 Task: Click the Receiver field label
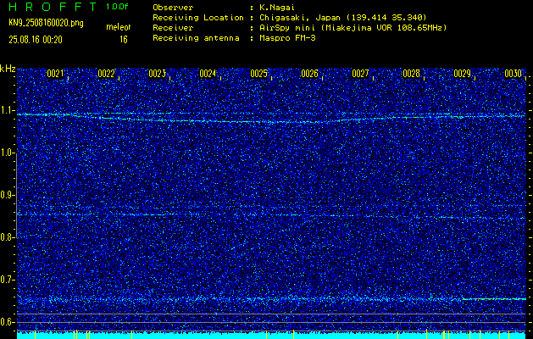[173, 28]
